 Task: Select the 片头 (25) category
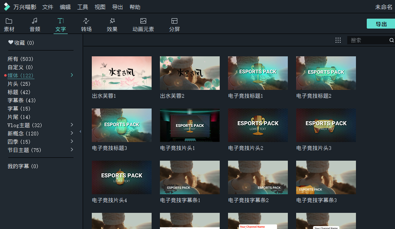[19, 84]
